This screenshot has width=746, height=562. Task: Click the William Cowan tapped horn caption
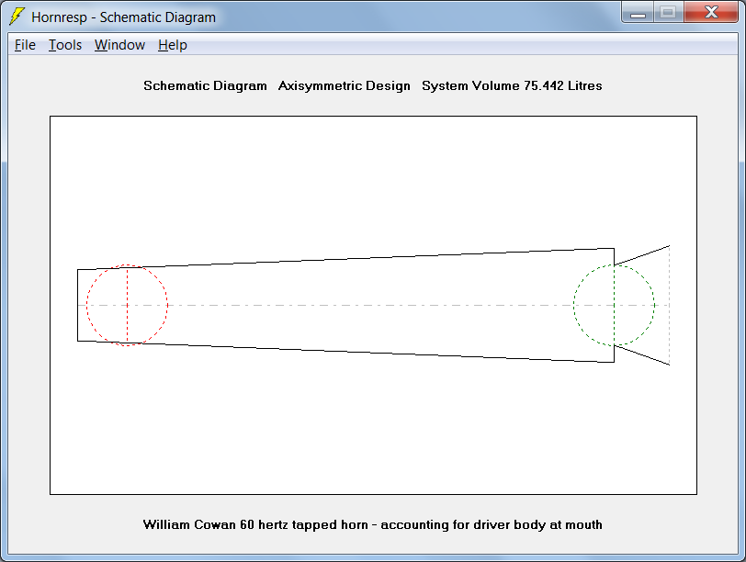(x=372, y=524)
